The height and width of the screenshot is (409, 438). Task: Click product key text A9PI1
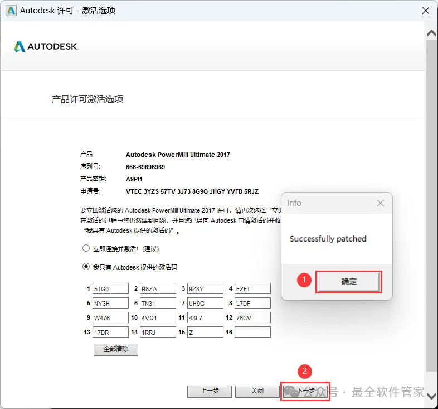click(134, 179)
